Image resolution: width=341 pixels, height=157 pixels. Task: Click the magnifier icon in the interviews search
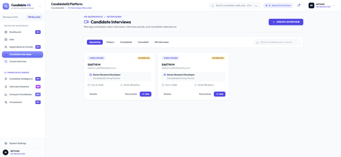[x=258, y=43]
